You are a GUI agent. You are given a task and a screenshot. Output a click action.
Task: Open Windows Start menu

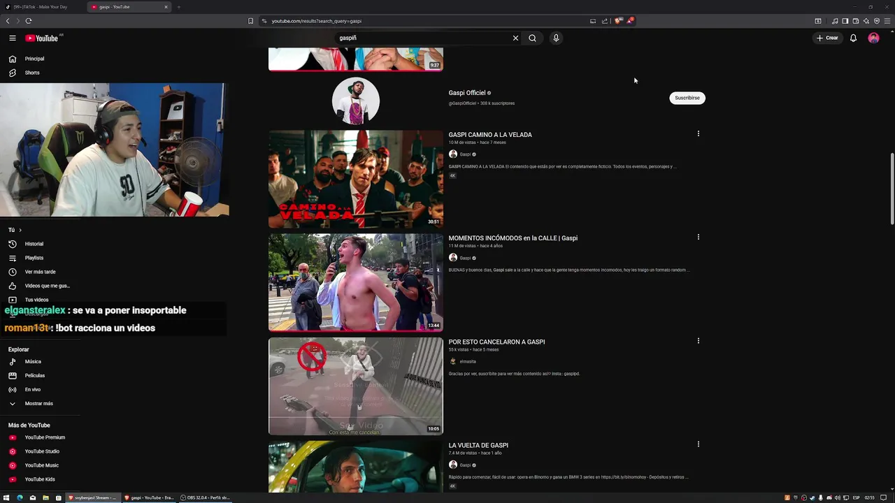point(6,497)
